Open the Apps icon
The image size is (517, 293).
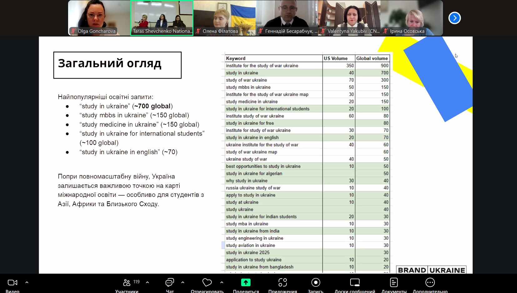coord(282,283)
